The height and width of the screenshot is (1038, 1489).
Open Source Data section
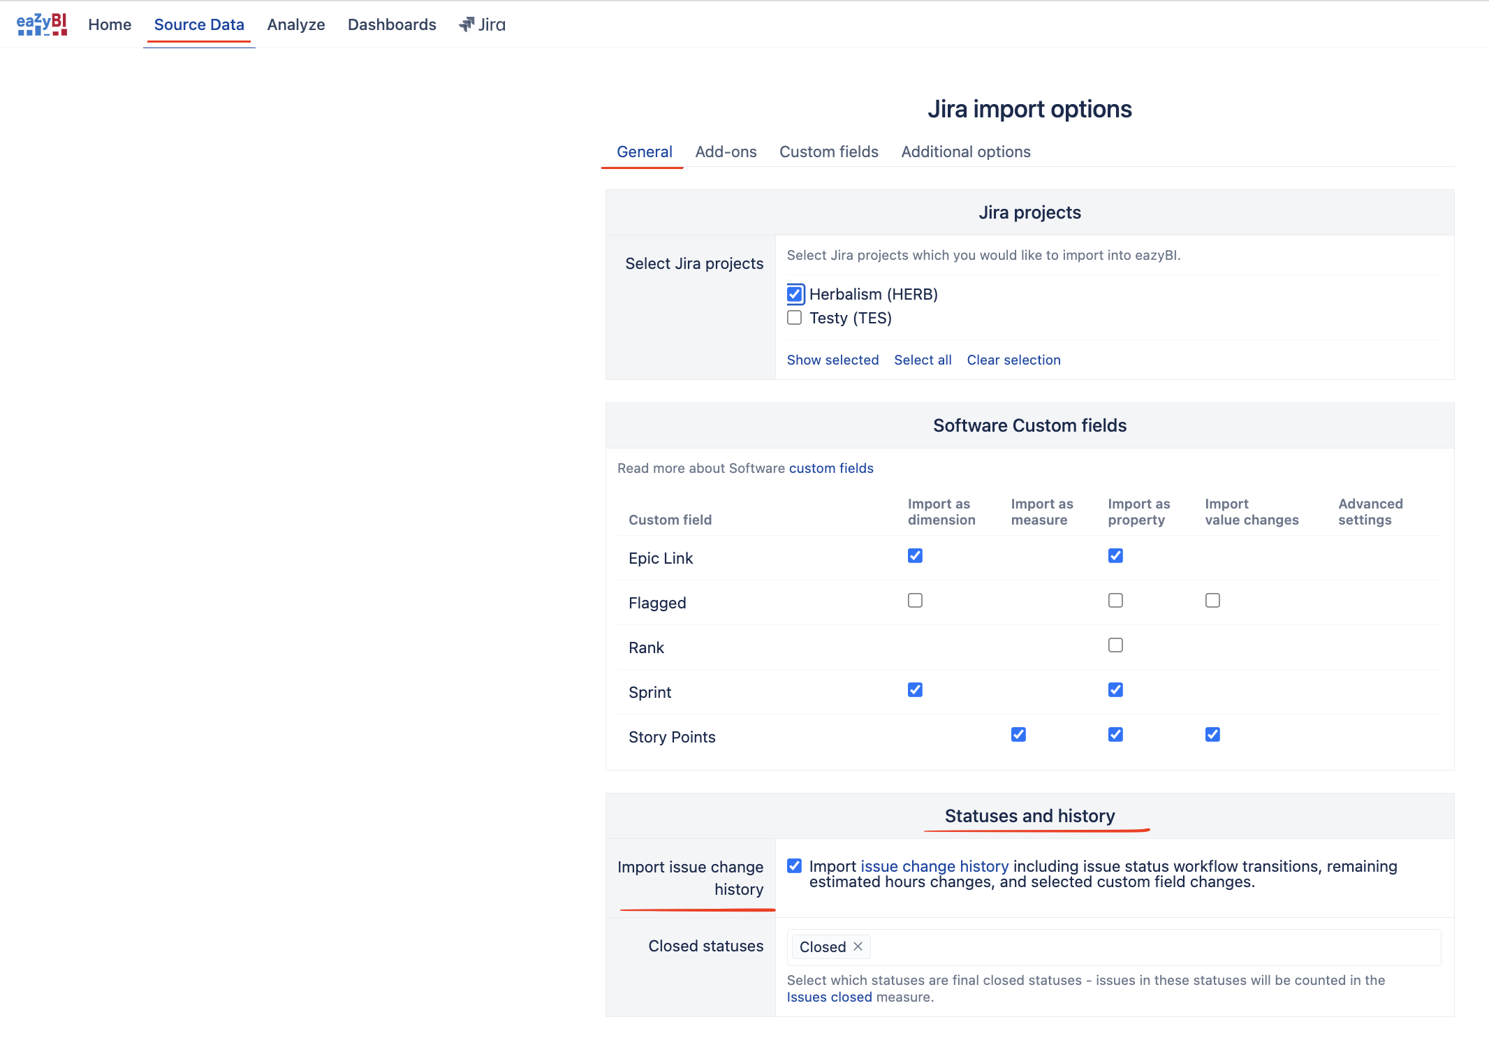coord(199,24)
